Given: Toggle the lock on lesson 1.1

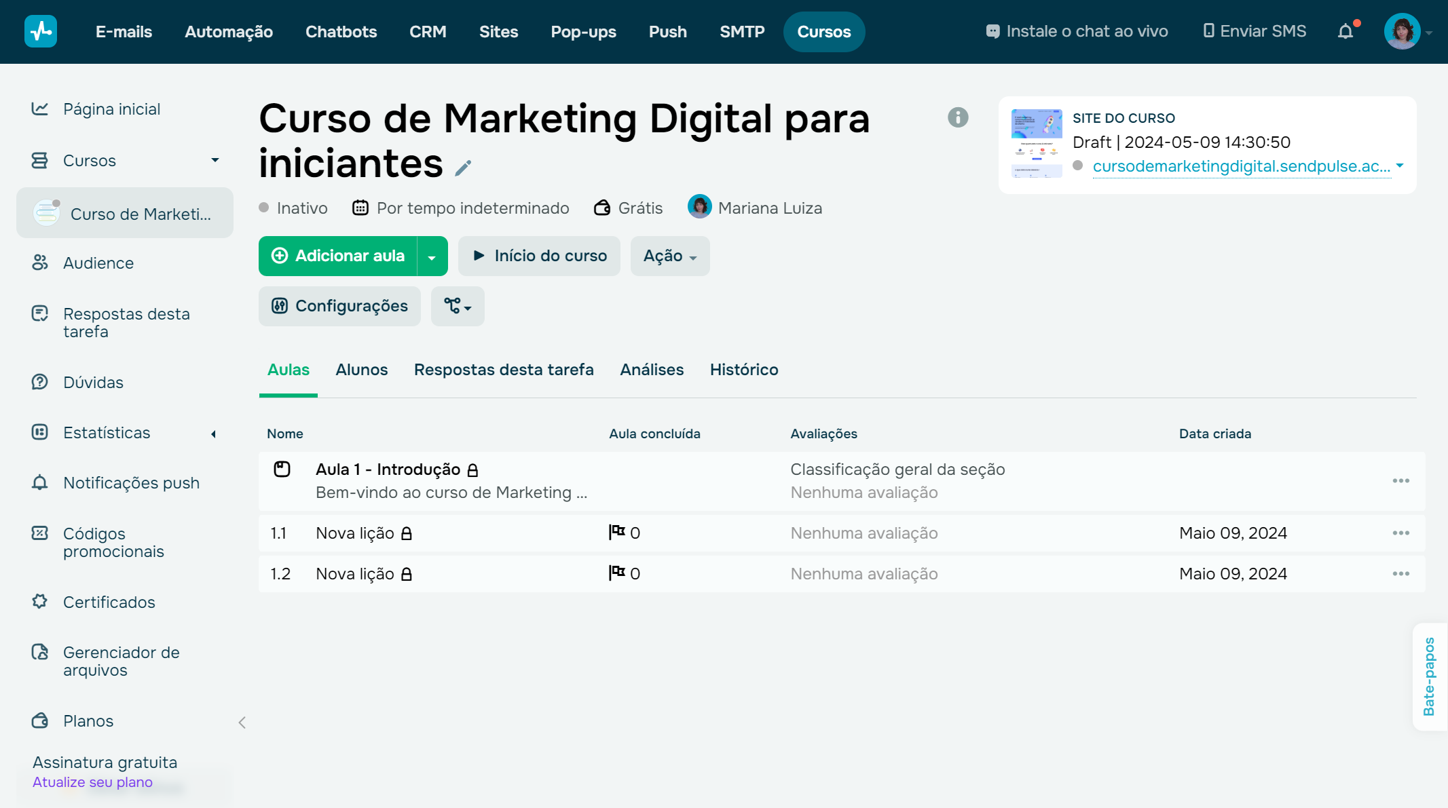Looking at the screenshot, I should (x=406, y=534).
